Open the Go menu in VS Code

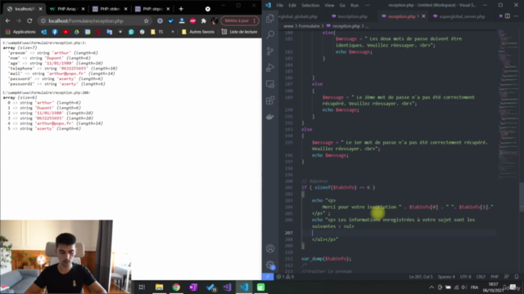(342, 6)
